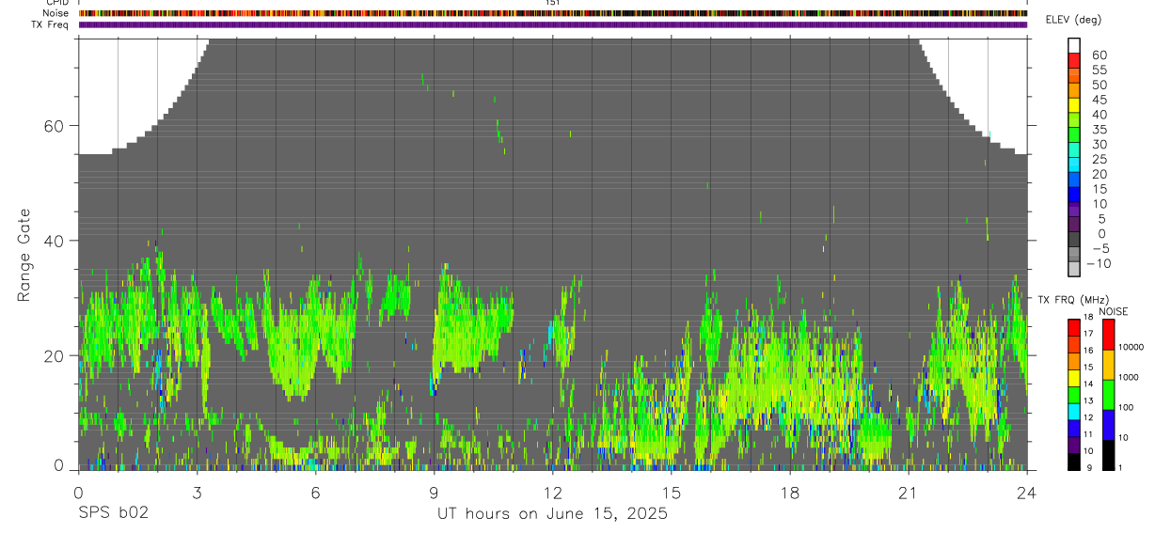Viewport: 1155px width, 533px height.
Task: Click the 'UT hours on June 15, 2025' axis title
Action: pyautogui.click(x=552, y=513)
